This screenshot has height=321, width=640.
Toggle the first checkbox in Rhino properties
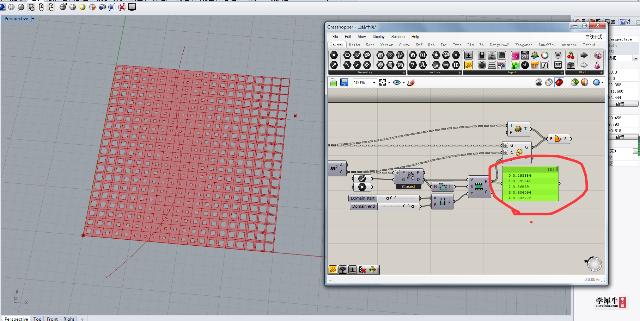(611, 157)
